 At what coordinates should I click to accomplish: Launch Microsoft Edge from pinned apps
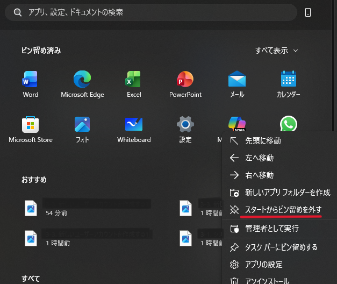[82, 84]
